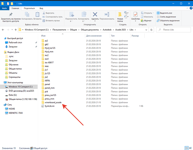Select Windows 10 Compact (C:) in sidebar
The height and width of the screenshot is (150, 193).
coord(20,87)
